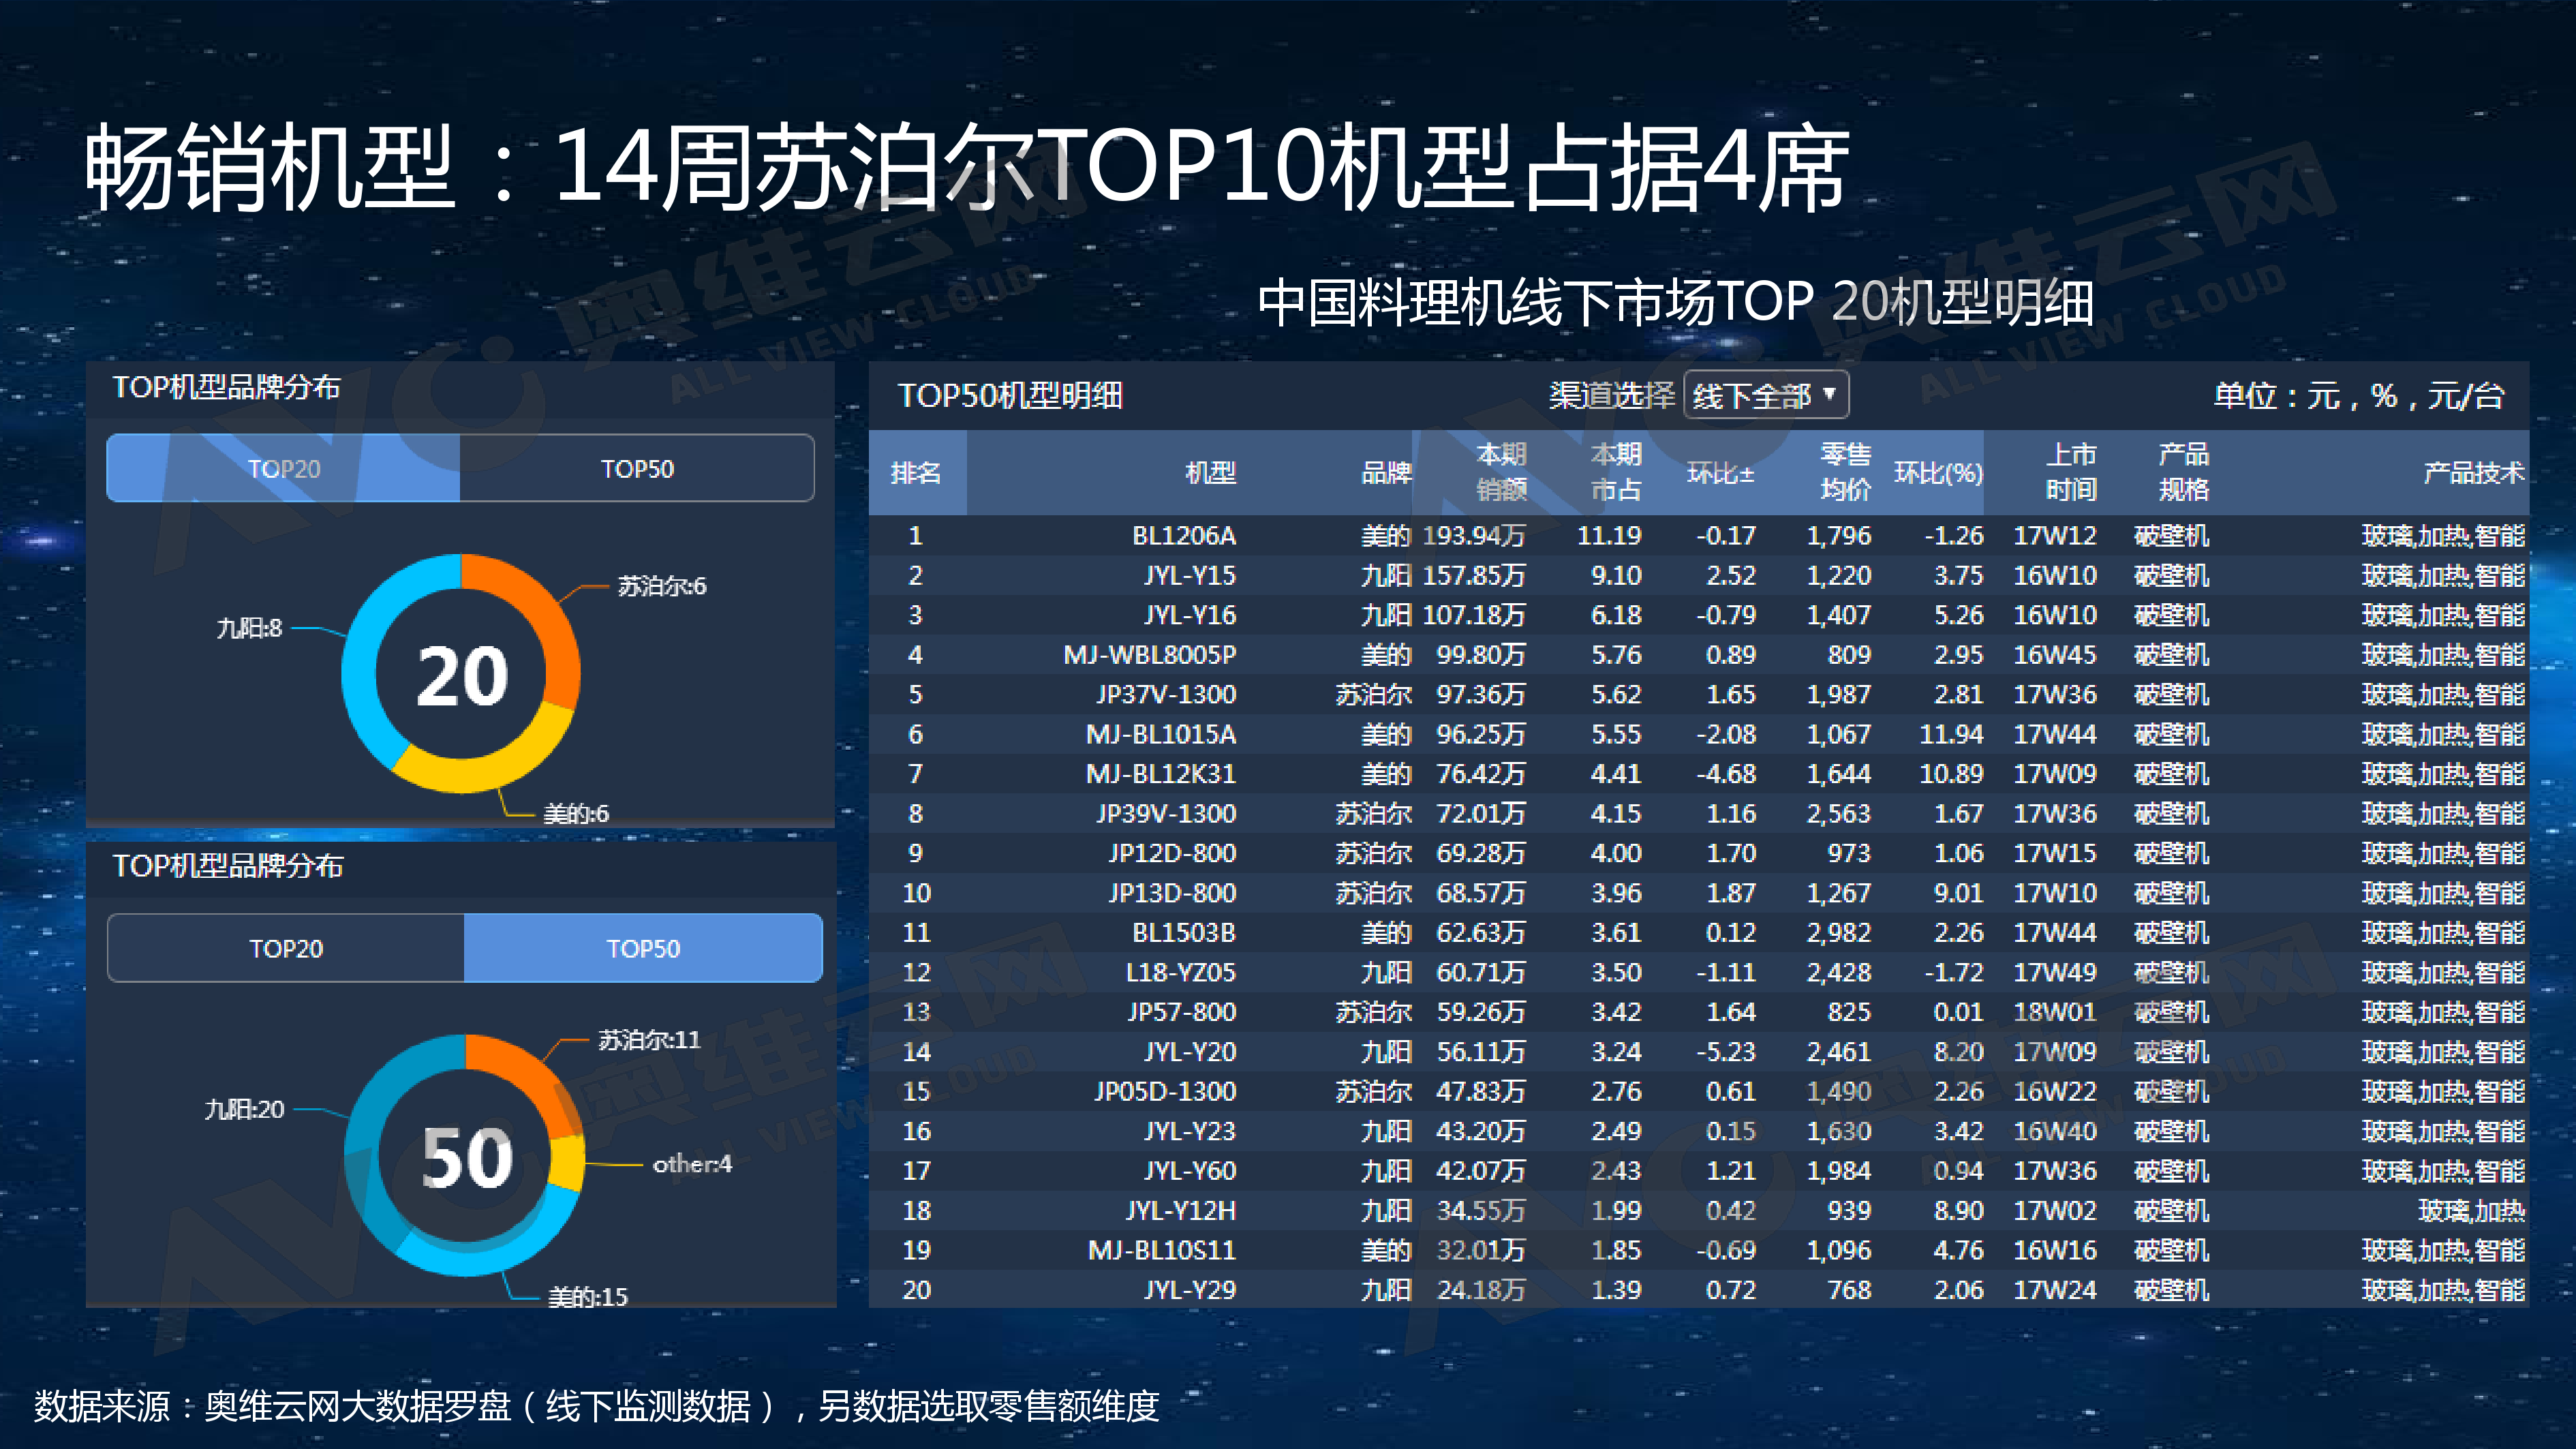Click 上市时间 column header

click(x=2070, y=472)
